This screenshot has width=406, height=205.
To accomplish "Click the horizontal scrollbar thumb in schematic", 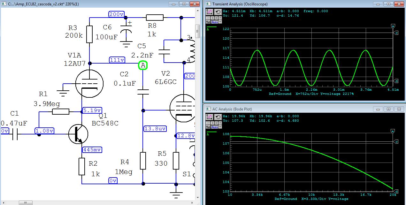I will pyautogui.click(x=26, y=203).
